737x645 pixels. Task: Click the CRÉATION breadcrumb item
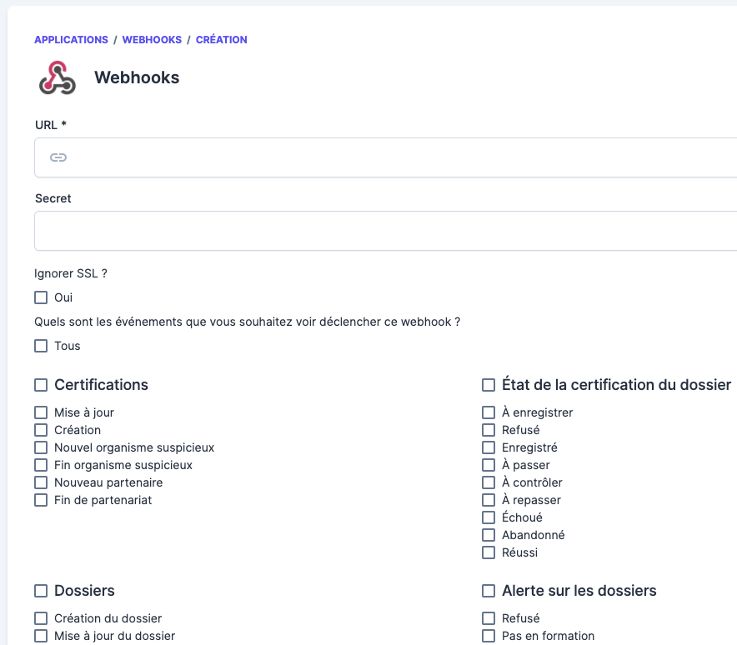tap(221, 40)
